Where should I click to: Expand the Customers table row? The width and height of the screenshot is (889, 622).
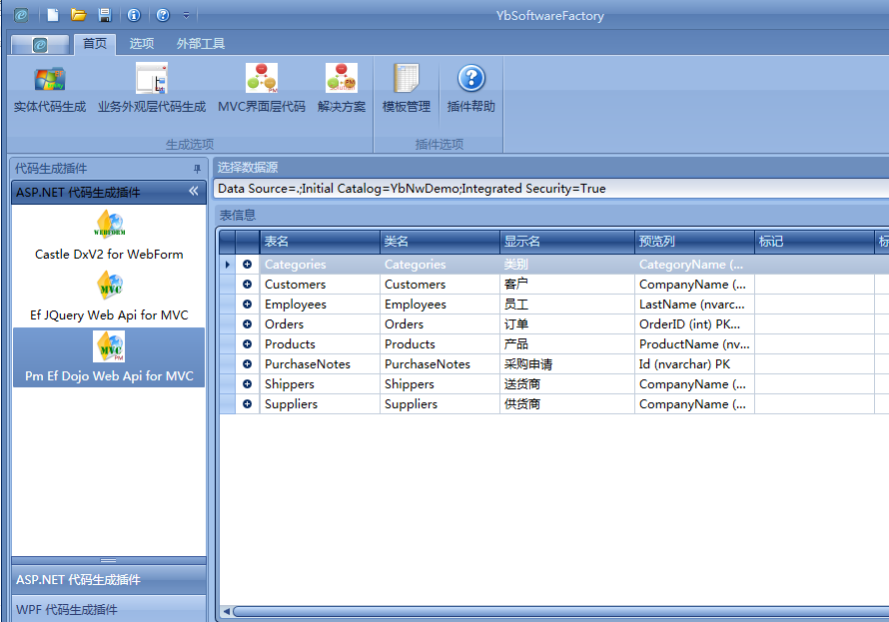pos(247,285)
